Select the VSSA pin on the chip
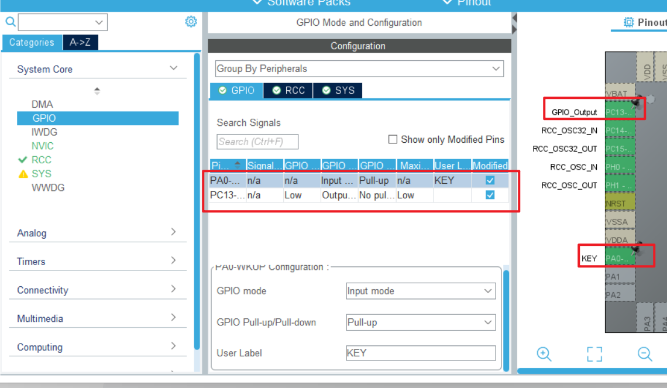Image resolution: width=667 pixels, height=388 pixels. [620, 222]
